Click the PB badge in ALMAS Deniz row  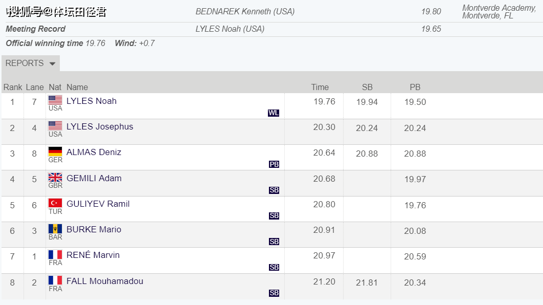pos(274,164)
